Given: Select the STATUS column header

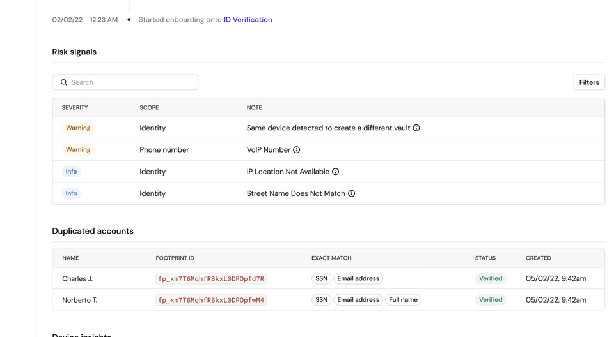Looking at the screenshot, I should pos(485,258).
